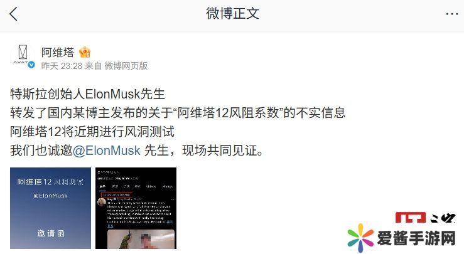Open the black tweet screenshot thumbnail
This screenshot has width=464, height=254.
(x=136, y=208)
